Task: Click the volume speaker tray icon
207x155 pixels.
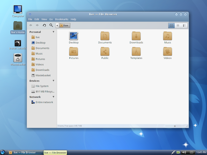Action: (x=184, y=152)
